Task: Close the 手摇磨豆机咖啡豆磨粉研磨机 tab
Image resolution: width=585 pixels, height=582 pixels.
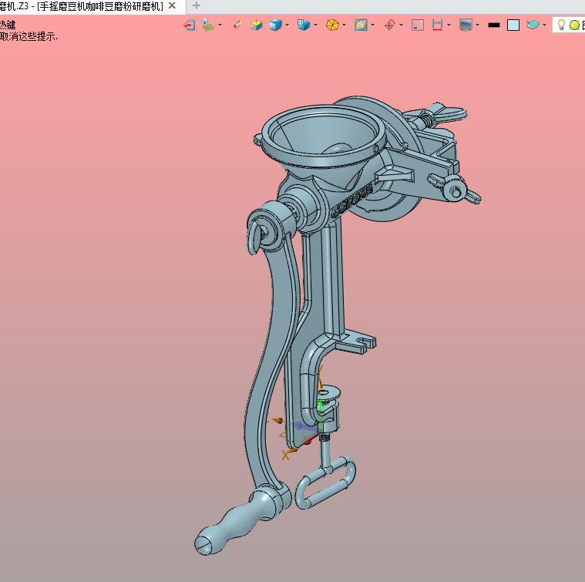Action: 172,5
